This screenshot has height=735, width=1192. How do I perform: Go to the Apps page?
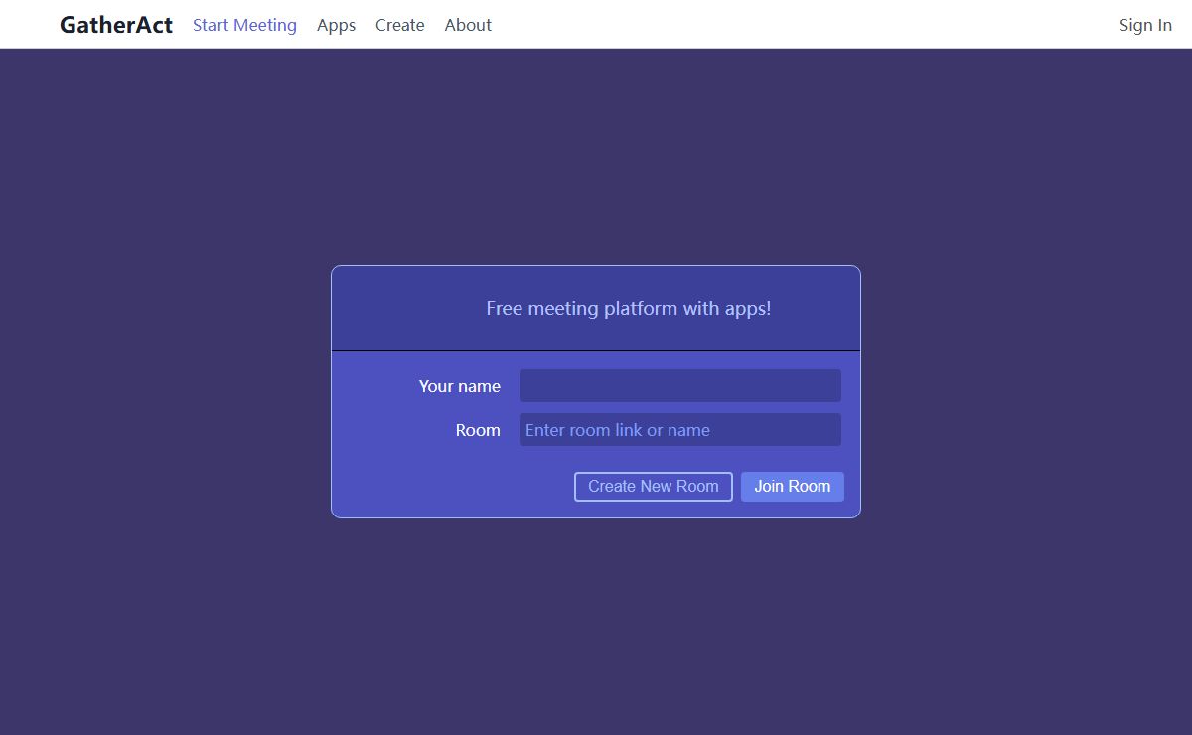point(336,25)
